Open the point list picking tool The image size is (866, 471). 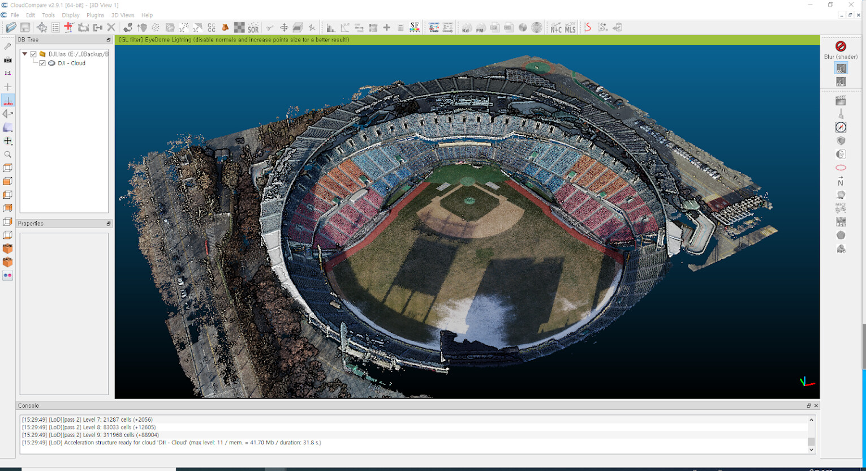(x=55, y=27)
